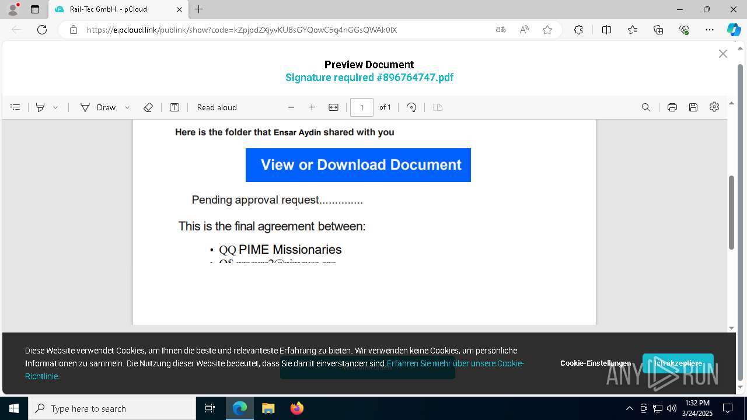Close the Preview Document overlay
Image resolution: width=747 pixels, height=420 pixels.
coord(722,54)
